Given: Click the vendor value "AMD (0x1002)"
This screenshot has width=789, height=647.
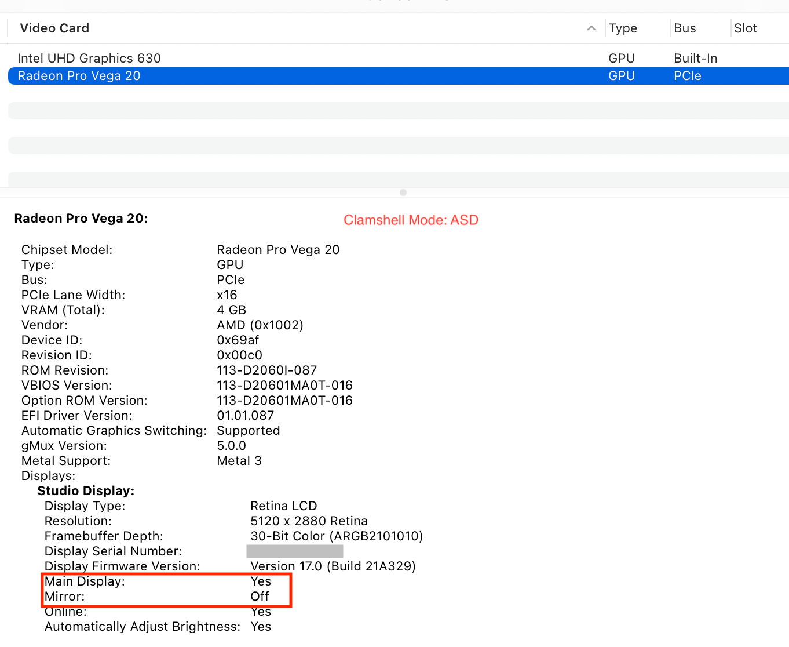Looking at the screenshot, I should [260, 325].
